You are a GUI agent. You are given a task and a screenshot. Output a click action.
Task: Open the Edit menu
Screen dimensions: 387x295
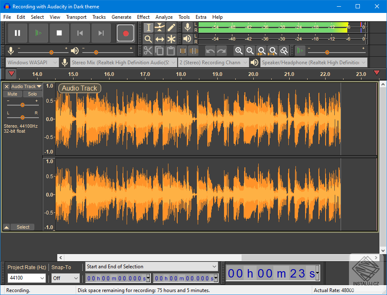pyautogui.click(x=21, y=17)
